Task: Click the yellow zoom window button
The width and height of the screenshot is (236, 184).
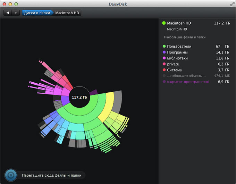Action: click(x=10, y=4)
